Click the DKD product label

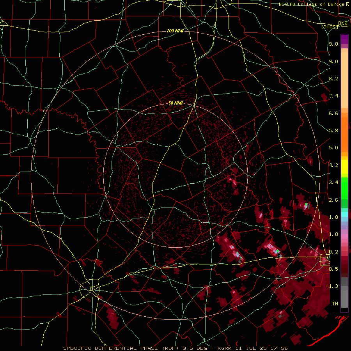[343, 23]
